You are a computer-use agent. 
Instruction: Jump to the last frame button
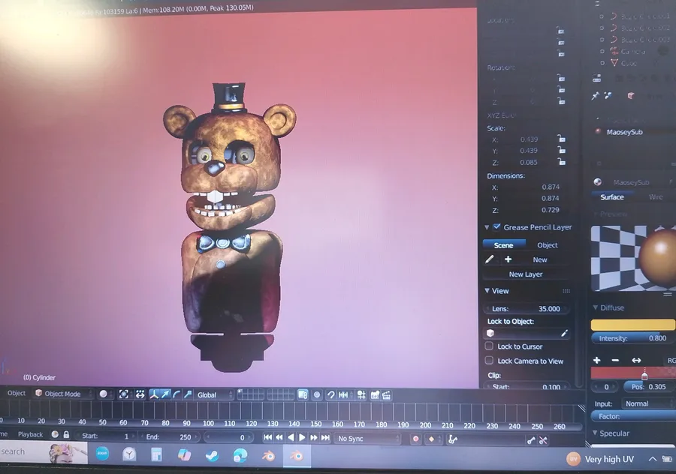(x=325, y=438)
